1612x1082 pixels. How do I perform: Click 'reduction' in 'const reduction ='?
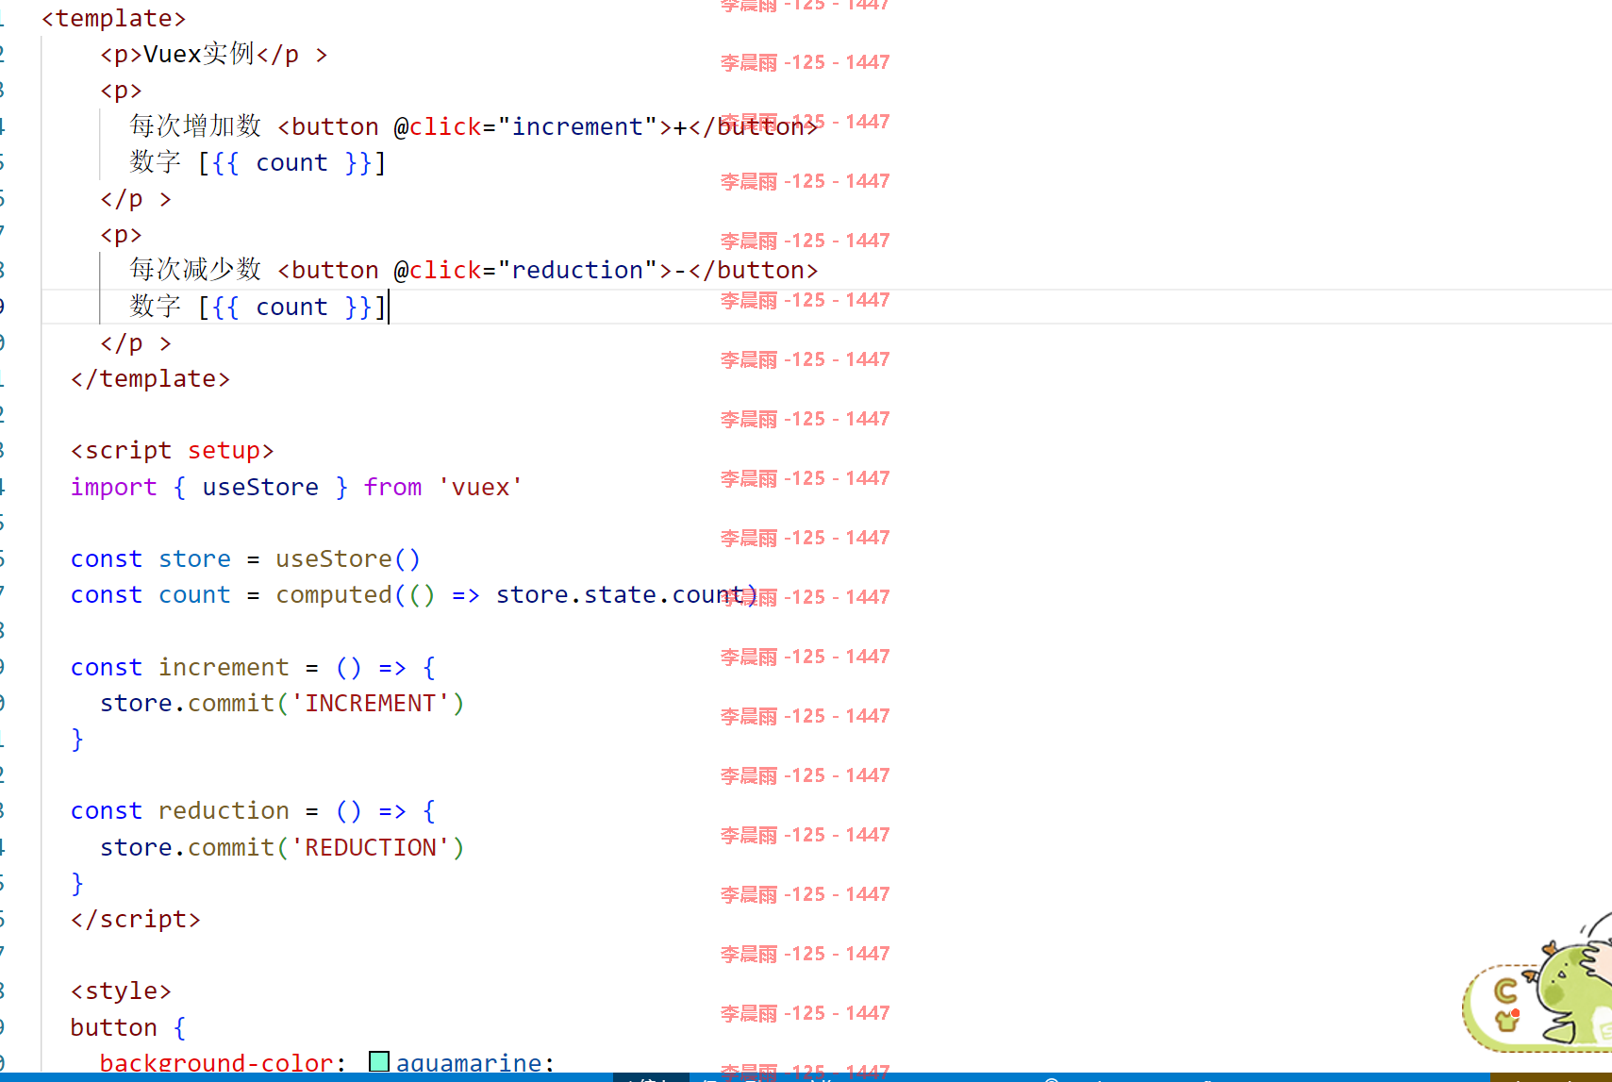(x=224, y=810)
